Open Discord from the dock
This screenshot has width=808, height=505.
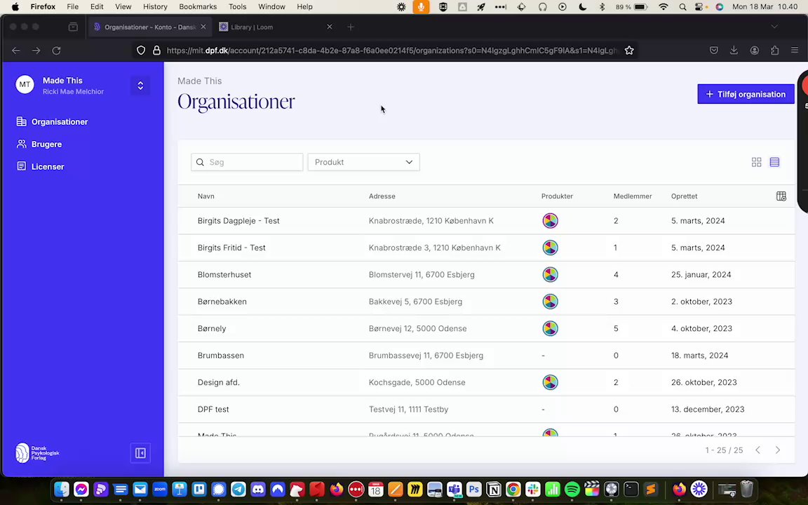258,489
